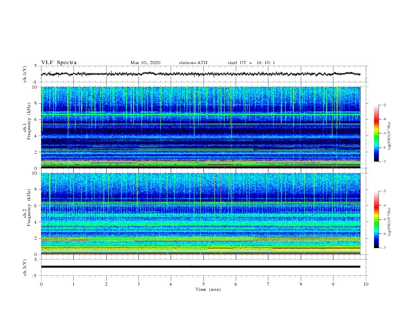
Task: Click the time axis tick label "3"
Action: [138, 284]
